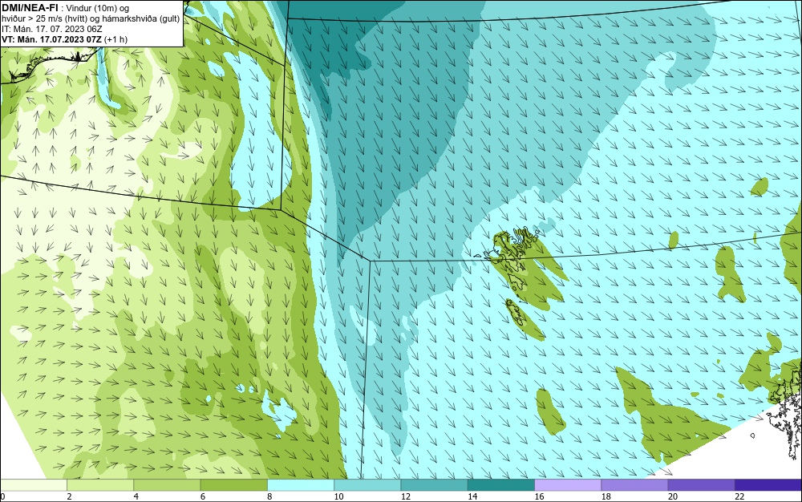
Task: Click the 'Vindur (10m) og' label
Action: pyautogui.click(x=98, y=8)
